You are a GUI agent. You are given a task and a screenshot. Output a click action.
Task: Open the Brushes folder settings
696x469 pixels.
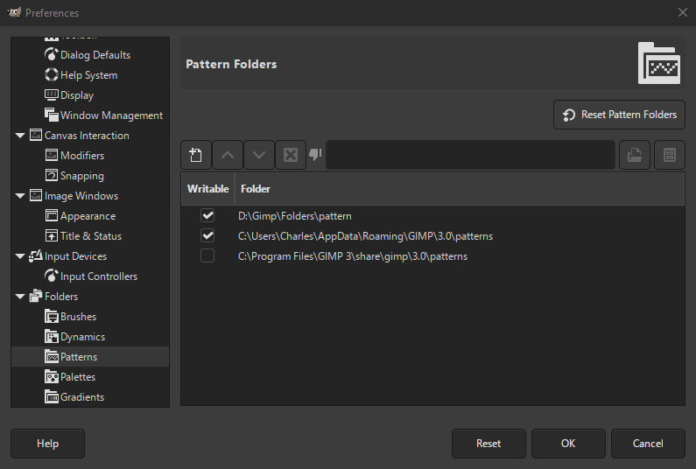(78, 317)
